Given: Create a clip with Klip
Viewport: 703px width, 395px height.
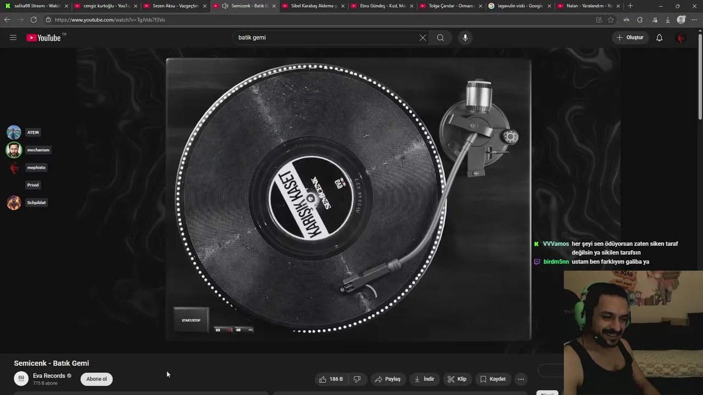Looking at the screenshot, I should point(457,379).
